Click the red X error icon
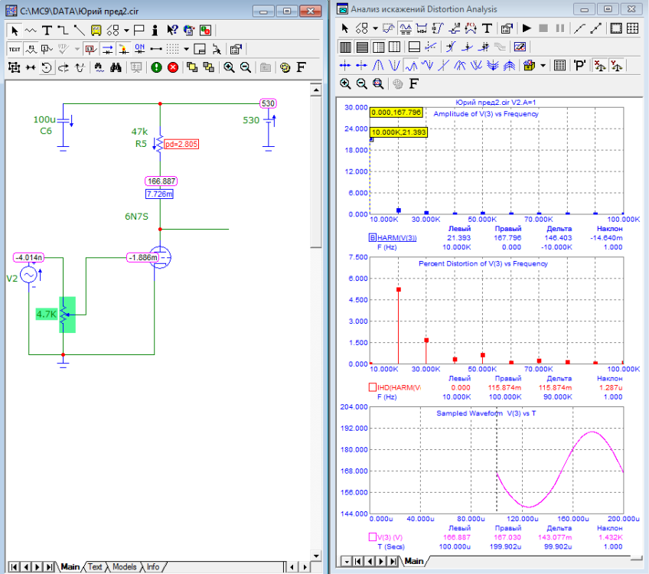 pos(172,67)
